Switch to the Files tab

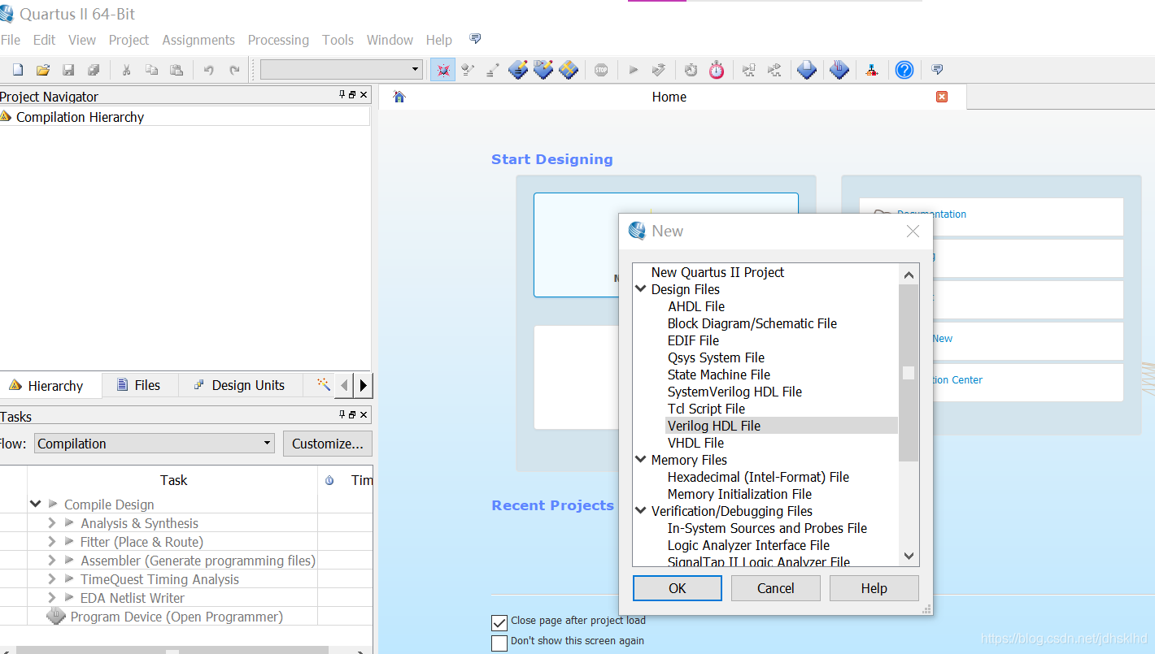point(138,385)
